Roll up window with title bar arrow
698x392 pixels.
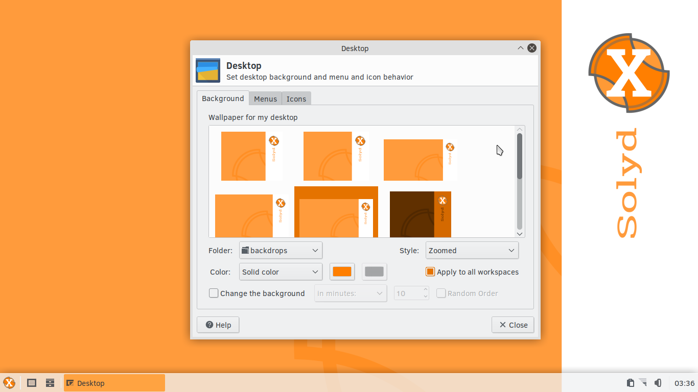coord(521,48)
